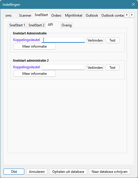Cancel with the Annuleren button
Screen dimensions: 138x178
tap(37, 171)
